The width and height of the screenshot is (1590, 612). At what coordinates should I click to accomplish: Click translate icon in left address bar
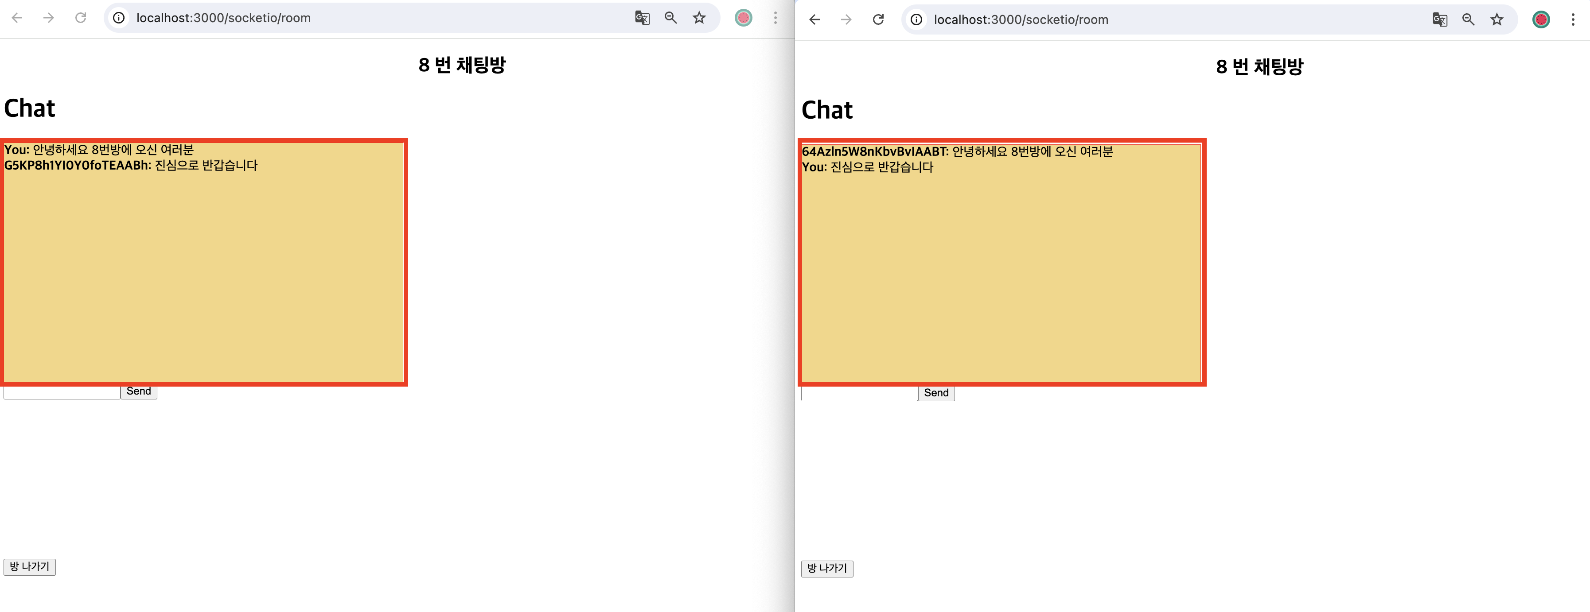tap(642, 18)
